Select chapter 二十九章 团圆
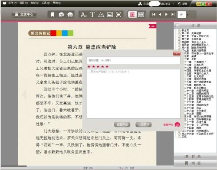 tap(193, 114)
